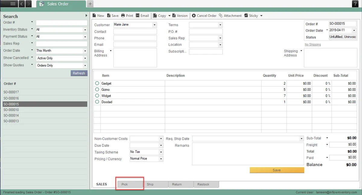Click the New order toolbar icon
This screenshot has height=195, width=362.
94,16
